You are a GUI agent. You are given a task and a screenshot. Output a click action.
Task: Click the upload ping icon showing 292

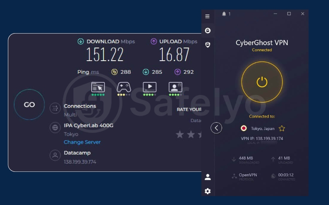coord(178,72)
